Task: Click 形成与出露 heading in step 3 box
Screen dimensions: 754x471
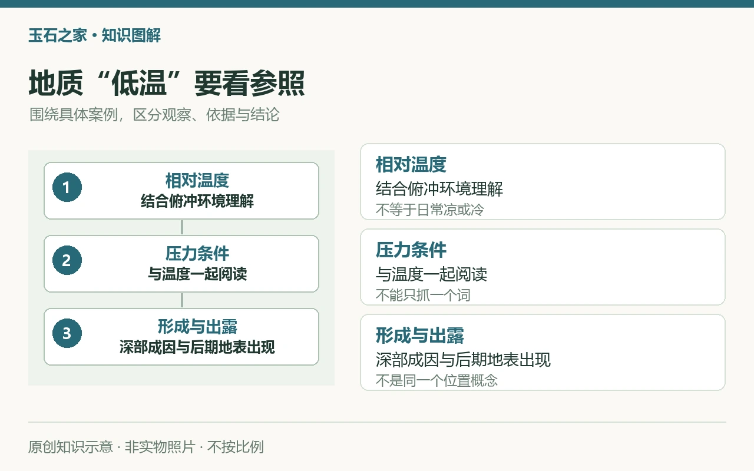Action: 197,326
